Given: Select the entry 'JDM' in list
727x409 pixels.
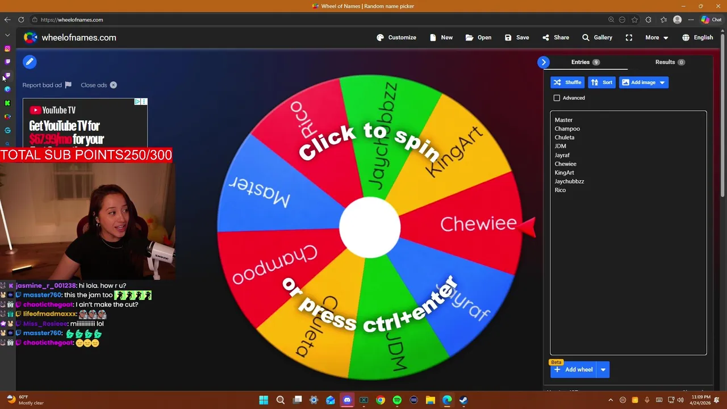Looking at the screenshot, I should coord(560,146).
